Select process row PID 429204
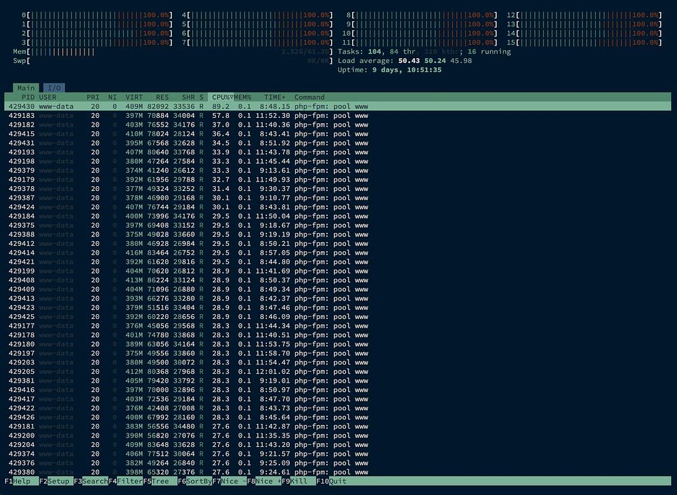Image resolution: width=677 pixels, height=495 pixels. point(338,445)
